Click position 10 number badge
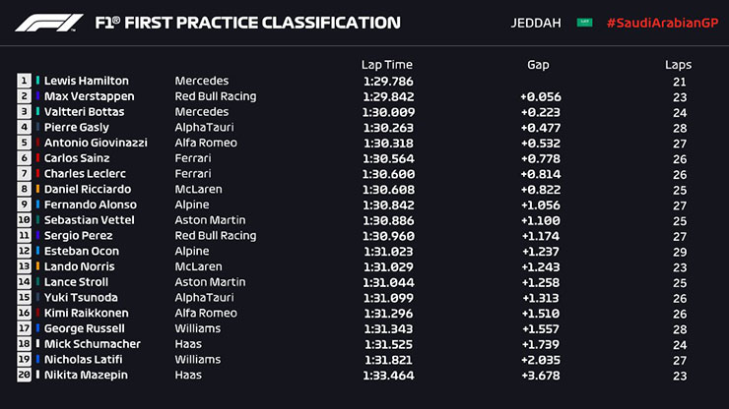 click(x=24, y=220)
